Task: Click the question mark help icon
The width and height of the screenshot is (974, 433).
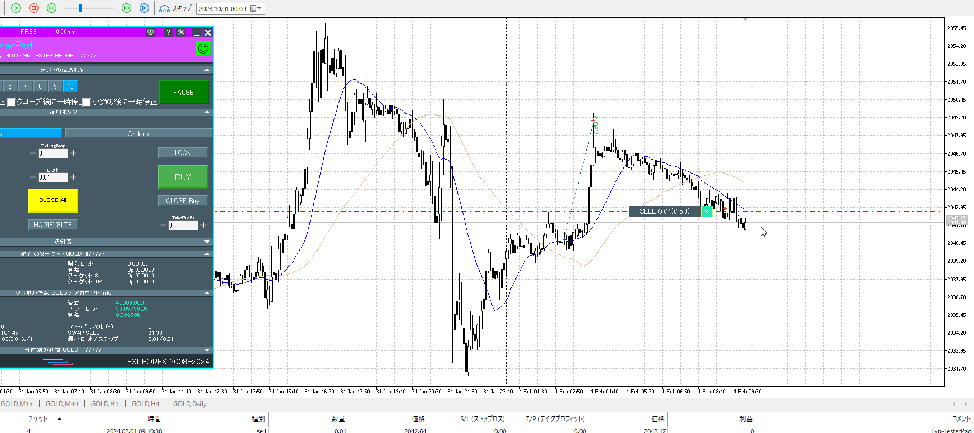Action: [x=168, y=32]
